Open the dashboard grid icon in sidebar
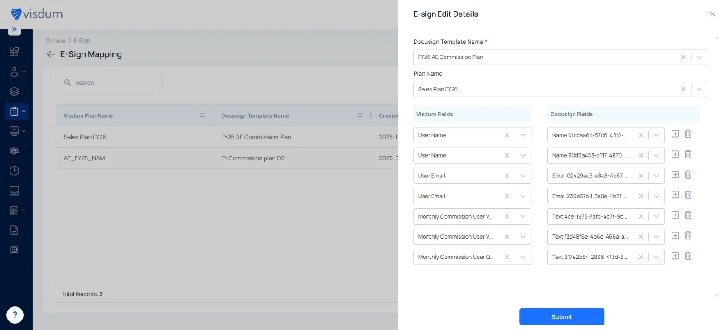This screenshot has width=725, height=330. point(14,52)
